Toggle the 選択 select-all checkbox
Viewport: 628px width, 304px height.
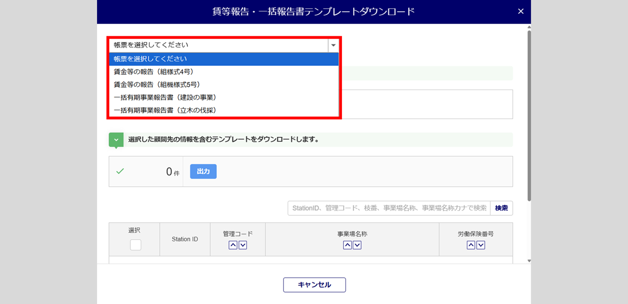tap(135, 245)
